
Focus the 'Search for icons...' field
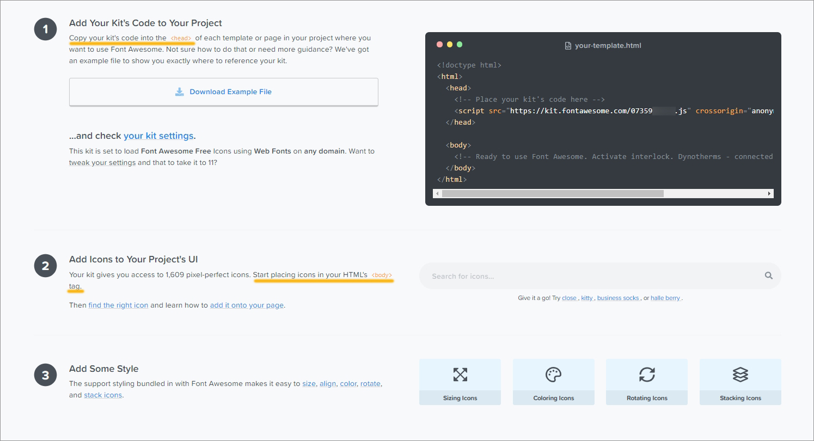[x=600, y=276]
